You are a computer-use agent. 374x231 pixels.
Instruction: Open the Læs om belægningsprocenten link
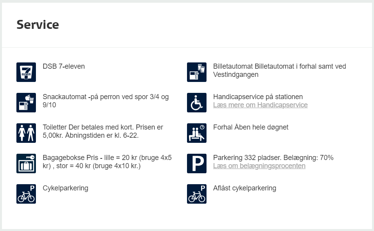(x=259, y=166)
